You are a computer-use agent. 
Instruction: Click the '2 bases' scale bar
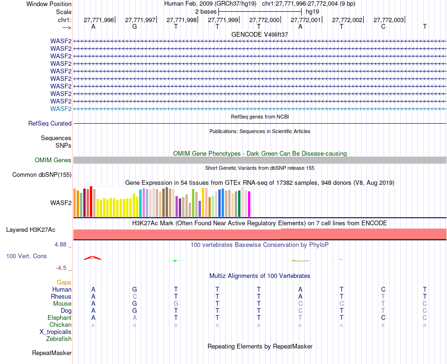[x=260, y=12]
